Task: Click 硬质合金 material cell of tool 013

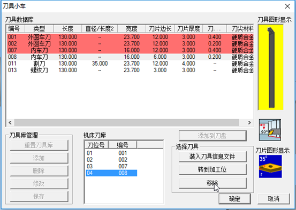Action: [x=242, y=70]
